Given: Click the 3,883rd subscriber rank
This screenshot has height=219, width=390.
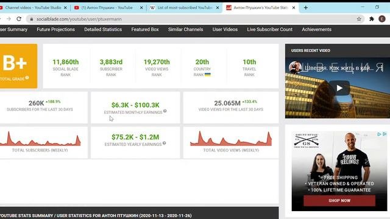Looking at the screenshot, I should [x=111, y=62].
